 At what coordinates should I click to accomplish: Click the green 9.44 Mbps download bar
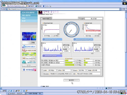(70, 65)
